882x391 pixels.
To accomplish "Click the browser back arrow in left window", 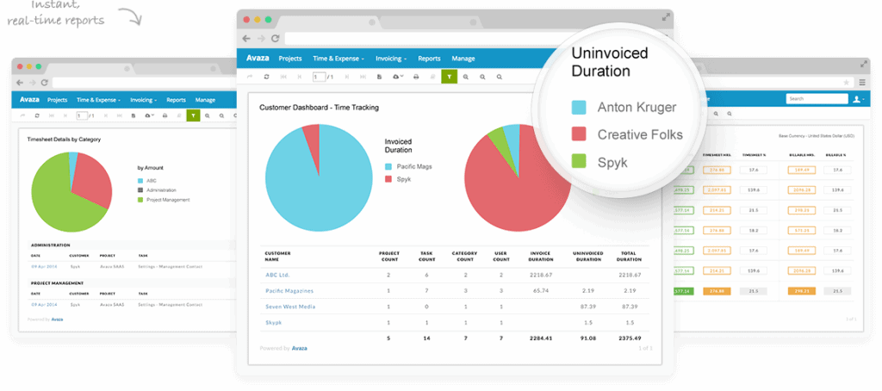I will (x=18, y=83).
